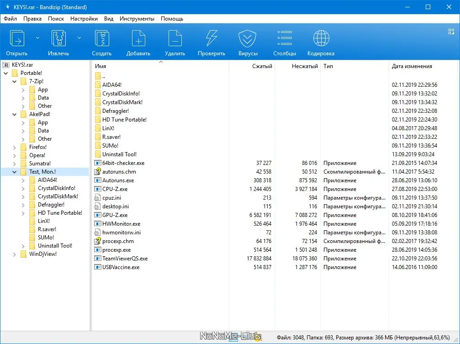The width and height of the screenshot is (460, 344).
Task: Click the Открыть (Open) archive icon
Action: pos(17,38)
